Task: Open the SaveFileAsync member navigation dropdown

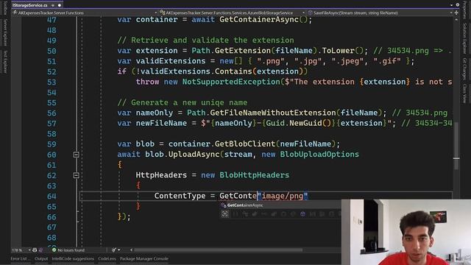Action: coord(380,13)
